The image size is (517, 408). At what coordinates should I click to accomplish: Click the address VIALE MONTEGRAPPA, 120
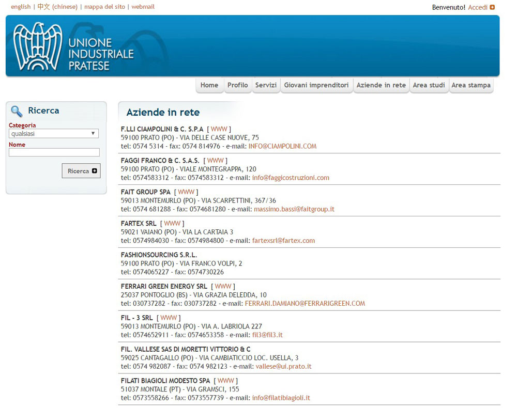218,169
